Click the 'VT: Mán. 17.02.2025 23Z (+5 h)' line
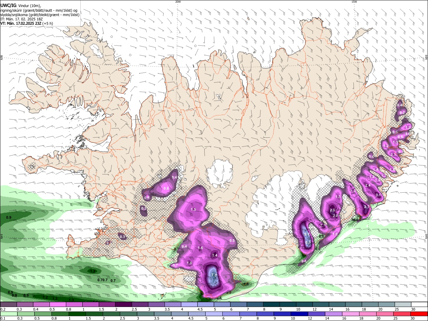The image size is (428, 321). pos(26,24)
